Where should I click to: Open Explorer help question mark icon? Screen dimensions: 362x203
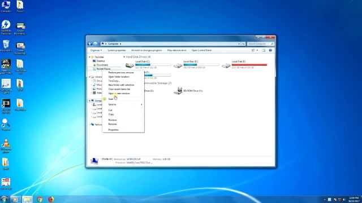click(270, 50)
